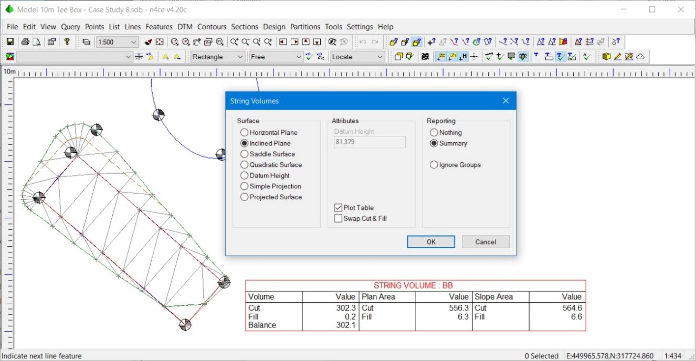Screen dimensions: 696x361
Task: Open Print Preview from the toolbar
Action: [36, 42]
